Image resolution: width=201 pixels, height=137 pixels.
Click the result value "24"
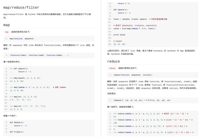pos(114,117)
